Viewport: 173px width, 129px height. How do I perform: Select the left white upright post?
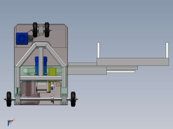tap(98, 50)
